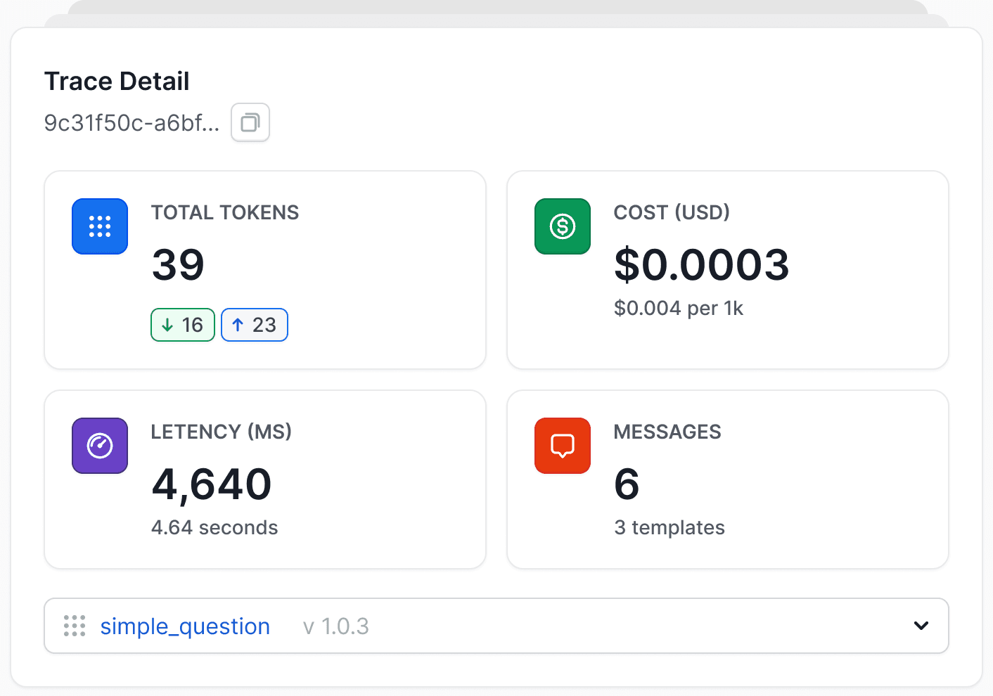Click the TOTAL TOKENS label

click(x=225, y=212)
